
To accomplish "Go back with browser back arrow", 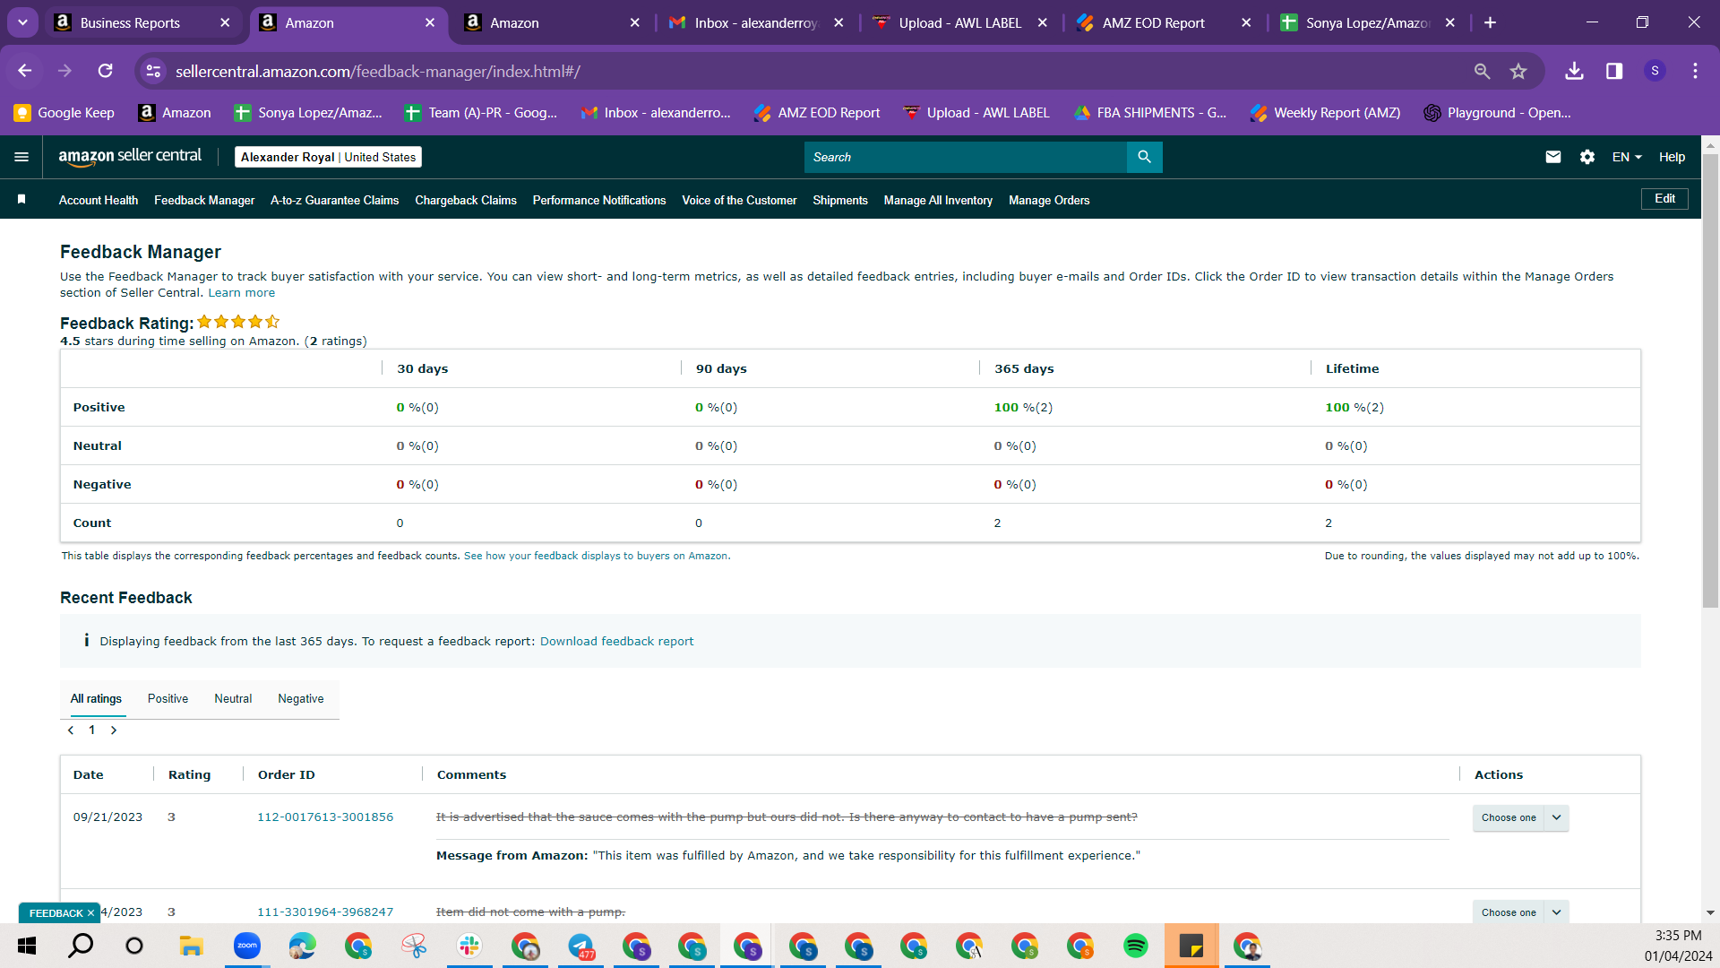I will 25,71.
